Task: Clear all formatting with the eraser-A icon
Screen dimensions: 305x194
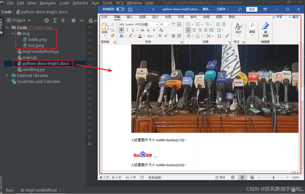Action: pyautogui.click(x=161, y=30)
